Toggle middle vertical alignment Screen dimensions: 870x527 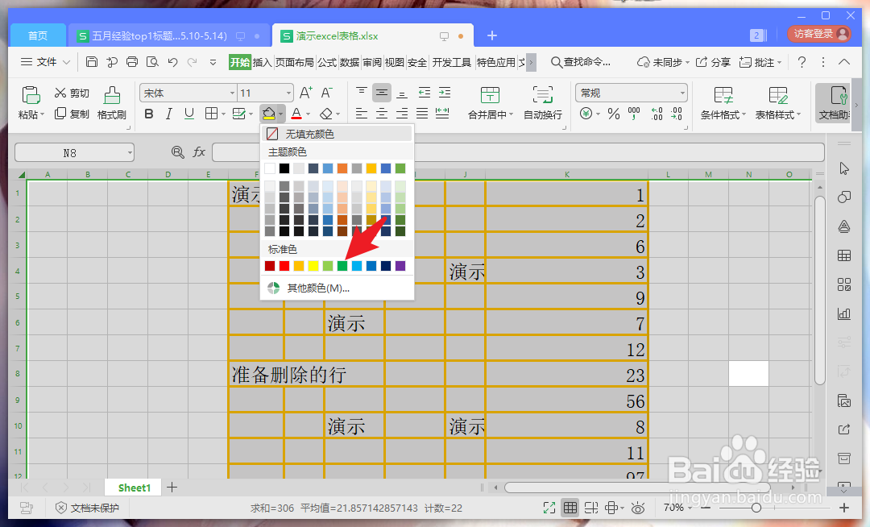point(382,93)
